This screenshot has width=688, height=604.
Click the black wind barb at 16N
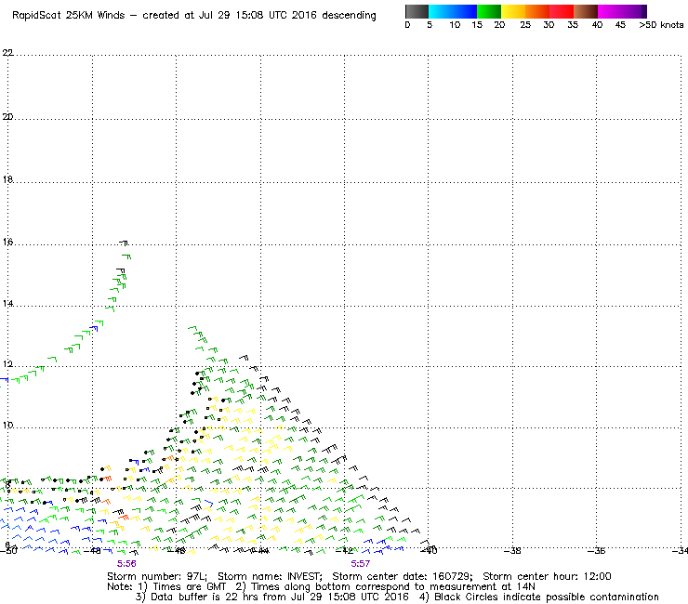124,243
